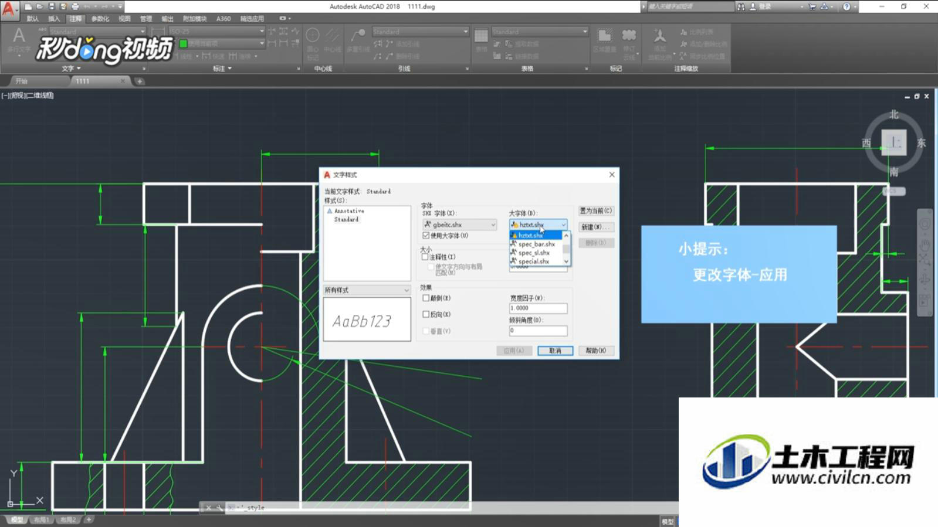Click the Save quick-access icon
This screenshot has height=527, width=938.
(x=52, y=6)
